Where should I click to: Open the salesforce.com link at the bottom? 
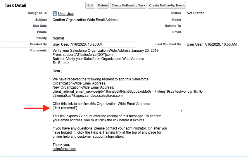(64, 149)
